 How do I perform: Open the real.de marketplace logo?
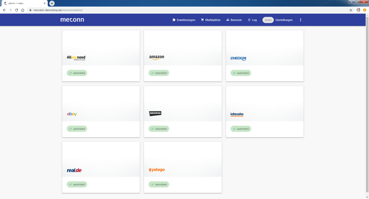coord(74,170)
